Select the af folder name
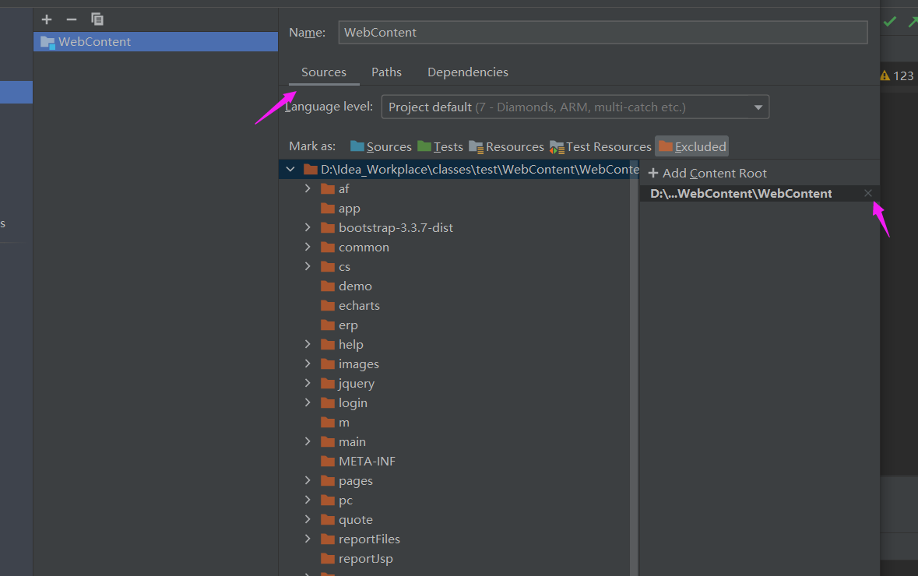Viewport: 918px width, 576px height. click(343, 188)
